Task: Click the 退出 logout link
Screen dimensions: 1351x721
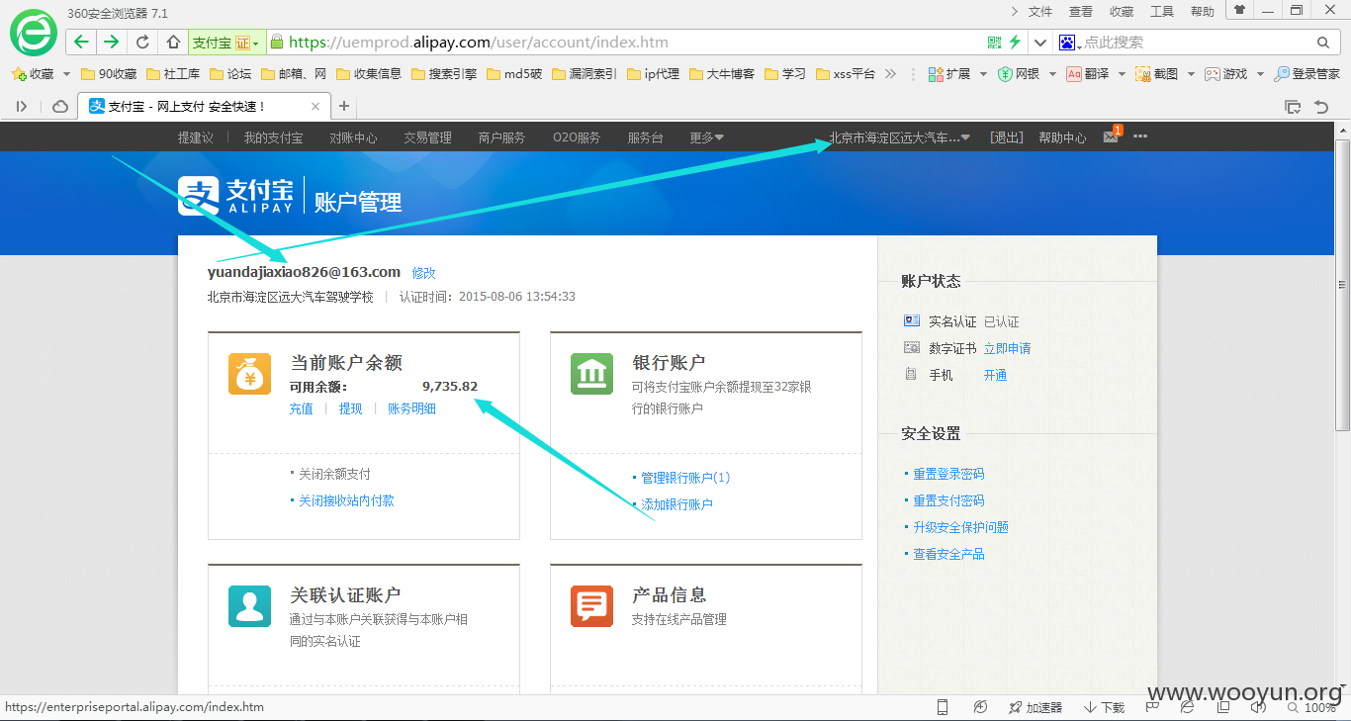Action: 1007,137
